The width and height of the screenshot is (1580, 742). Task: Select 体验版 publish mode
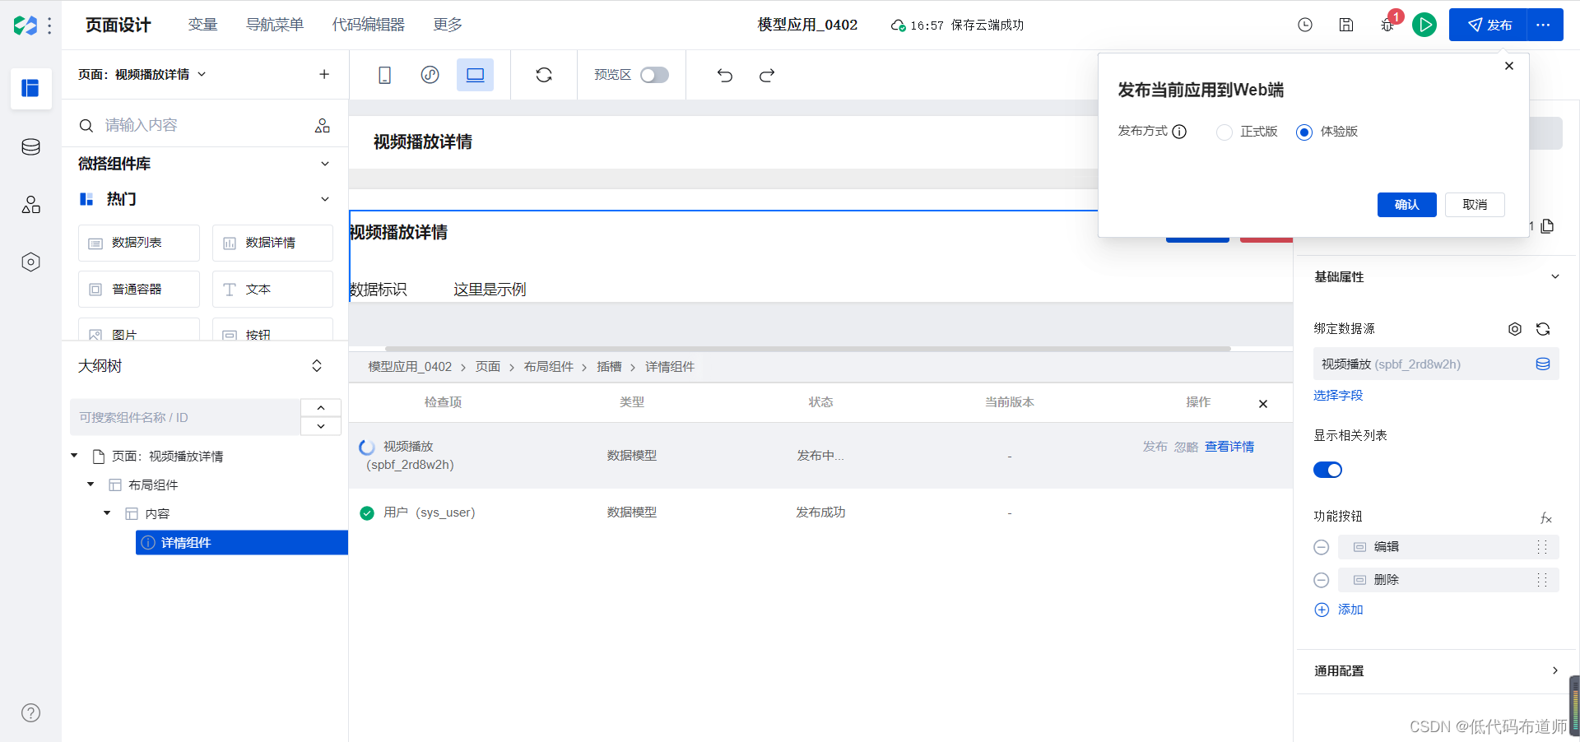(x=1304, y=132)
